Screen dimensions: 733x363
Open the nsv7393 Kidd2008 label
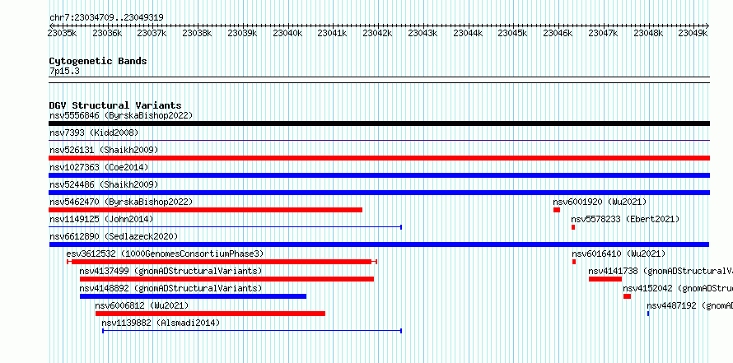point(94,133)
